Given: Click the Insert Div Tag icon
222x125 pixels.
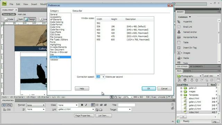Looking at the screenshot, I should point(179,48).
